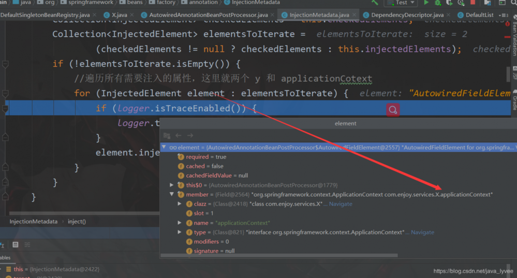Collapse the 'member' node
The image size is (517, 278).
pyautogui.click(x=172, y=194)
